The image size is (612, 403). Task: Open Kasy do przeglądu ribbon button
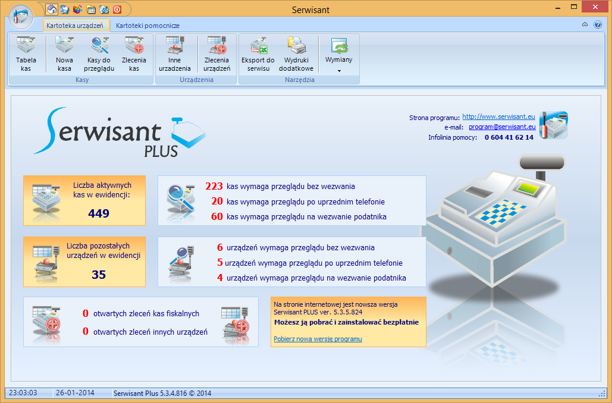pos(99,54)
